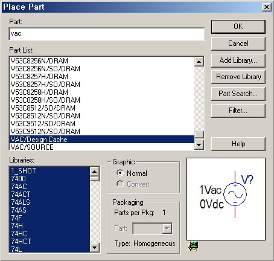274x261 pixels.
Task: Select V53C9512N/SO/DRAM part
Action: click(102, 132)
